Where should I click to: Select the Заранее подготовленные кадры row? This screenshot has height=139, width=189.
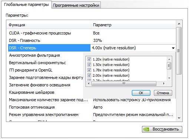pos(46,77)
